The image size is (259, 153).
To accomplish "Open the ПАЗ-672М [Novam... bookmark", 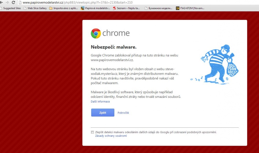I will [190, 8].
